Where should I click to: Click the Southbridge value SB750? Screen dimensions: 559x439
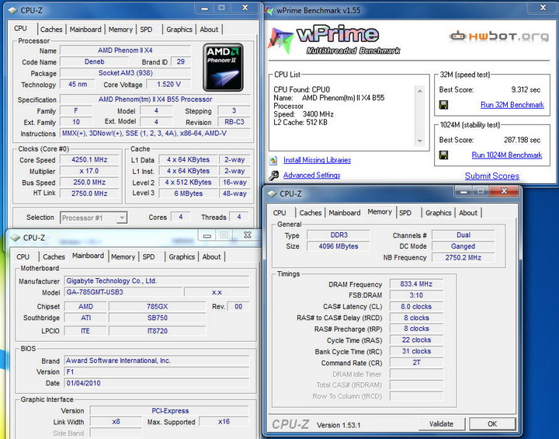pyautogui.click(x=157, y=318)
